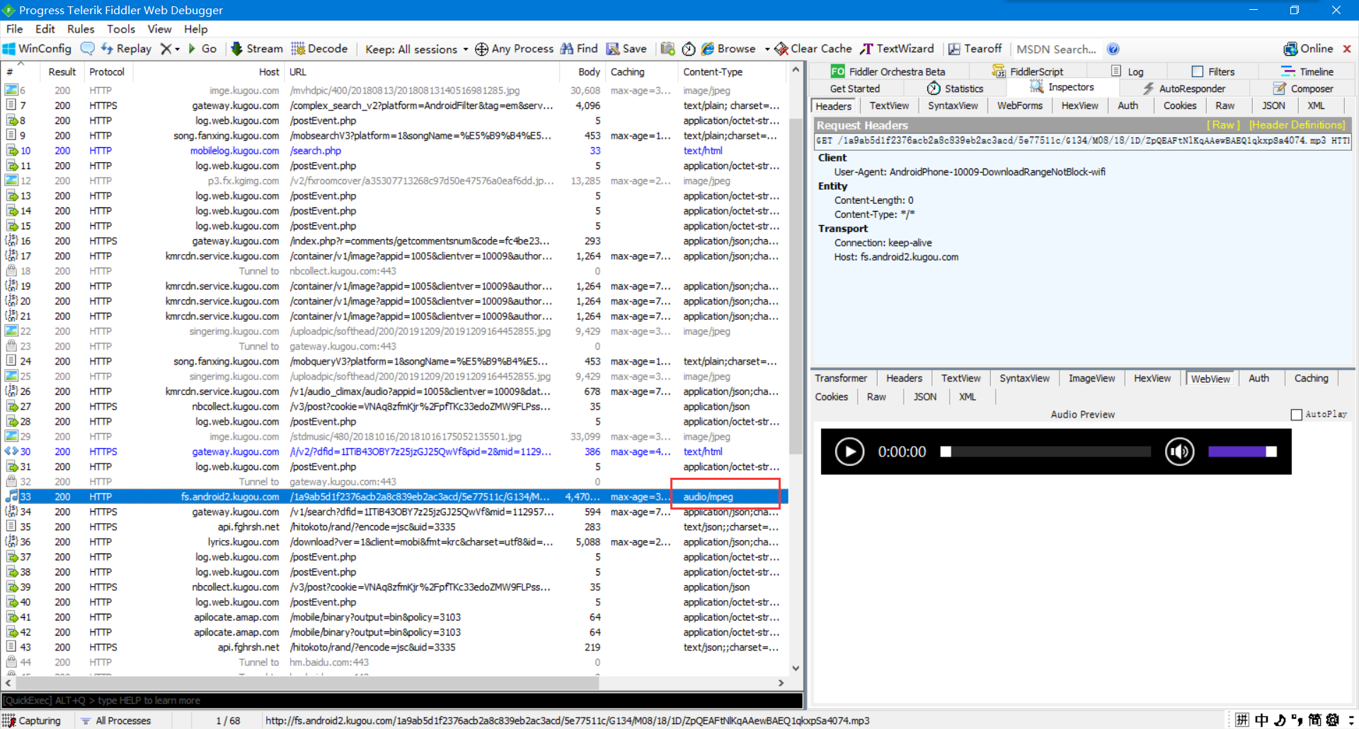Image resolution: width=1359 pixels, height=729 pixels.
Task: Sort sessions by Protocol column
Action: point(107,71)
